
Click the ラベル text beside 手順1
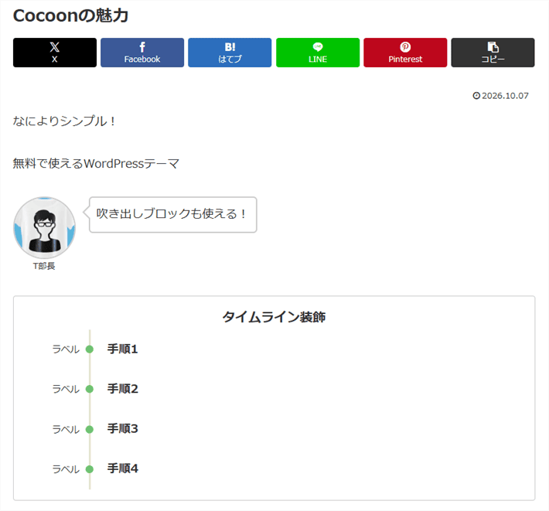(x=66, y=349)
